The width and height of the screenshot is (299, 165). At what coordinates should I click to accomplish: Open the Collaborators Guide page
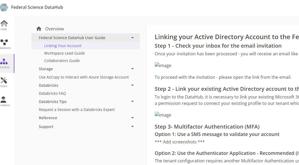coord(62,61)
